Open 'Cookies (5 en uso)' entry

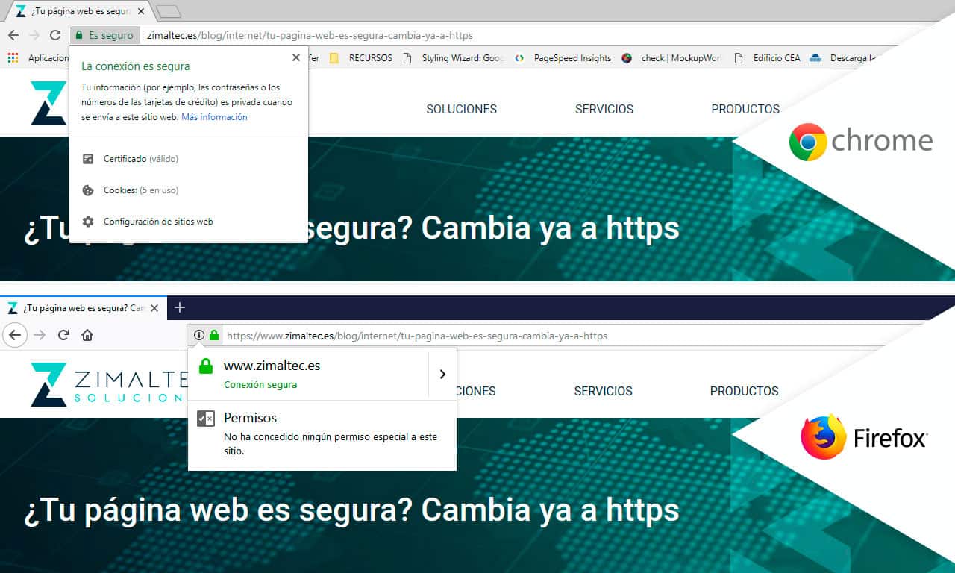coord(140,190)
